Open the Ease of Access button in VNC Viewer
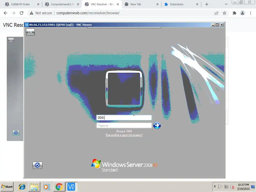The height and width of the screenshot is (192, 256). coord(37,165)
